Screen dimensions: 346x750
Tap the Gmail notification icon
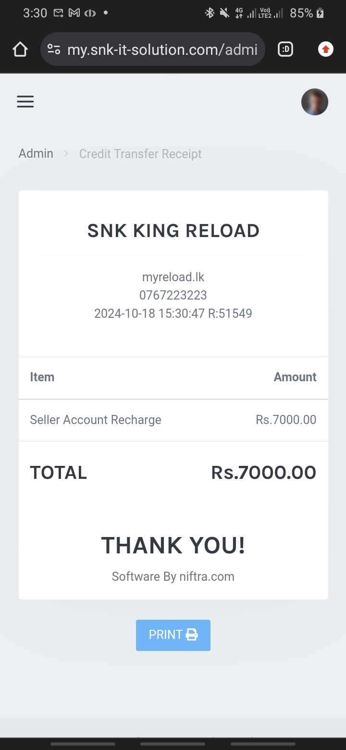tap(74, 13)
